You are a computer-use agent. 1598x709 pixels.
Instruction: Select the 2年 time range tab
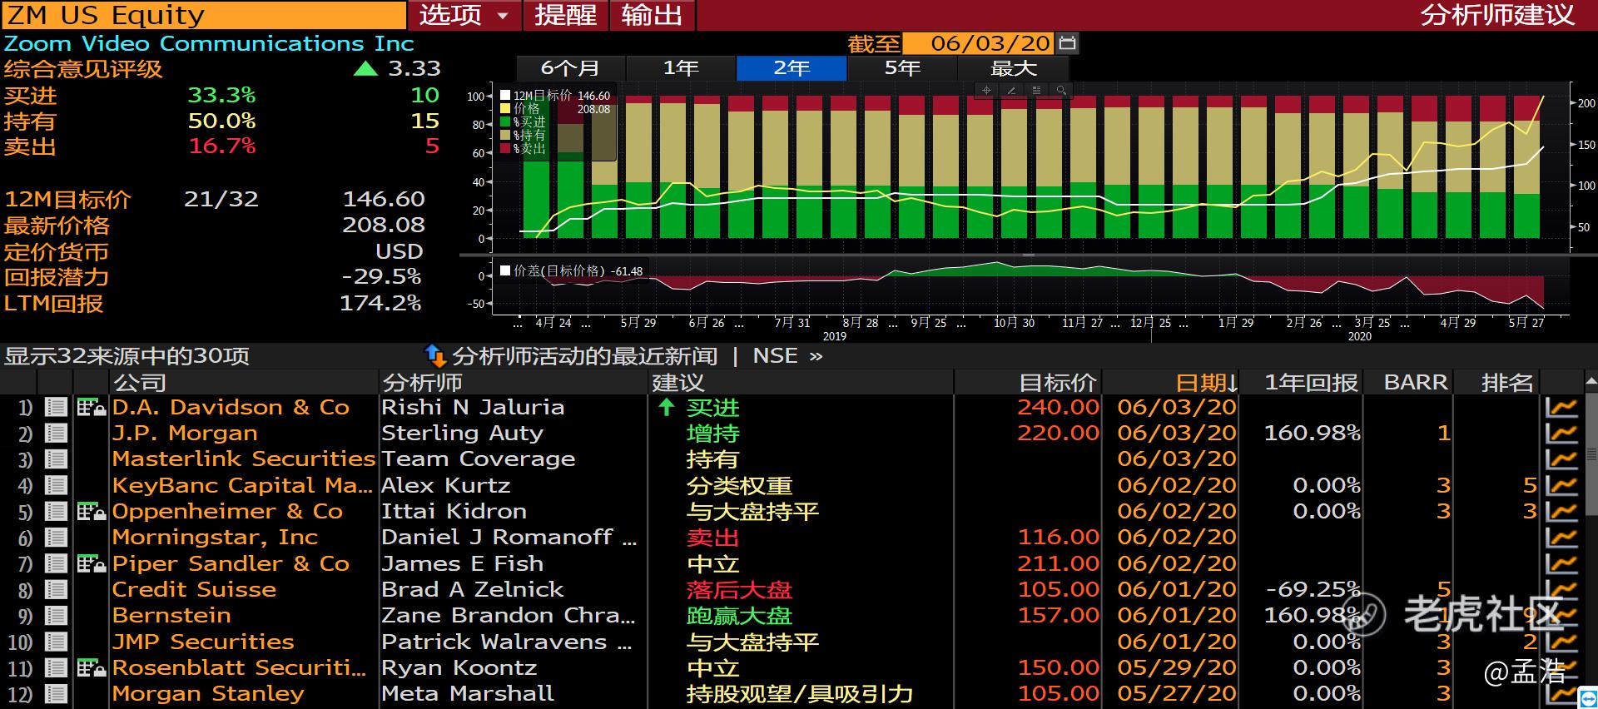792,68
